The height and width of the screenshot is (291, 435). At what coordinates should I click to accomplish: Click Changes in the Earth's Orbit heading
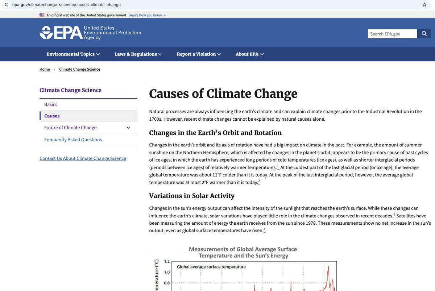215,133
